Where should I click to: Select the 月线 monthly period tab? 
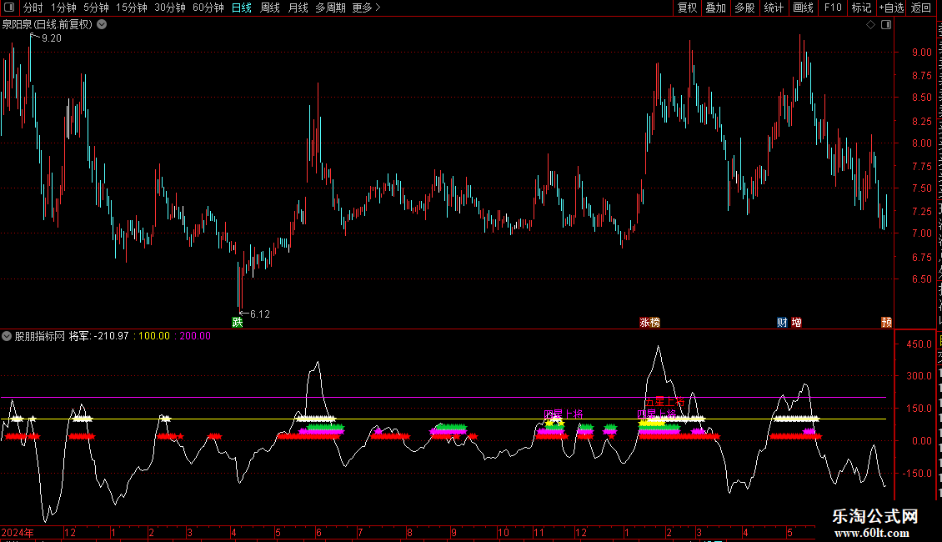tap(298, 8)
